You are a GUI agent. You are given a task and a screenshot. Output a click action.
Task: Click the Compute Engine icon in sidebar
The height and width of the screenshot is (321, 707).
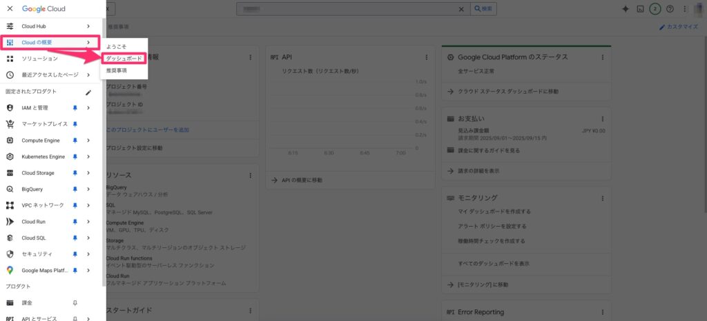pyautogui.click(x=10, y=141)
